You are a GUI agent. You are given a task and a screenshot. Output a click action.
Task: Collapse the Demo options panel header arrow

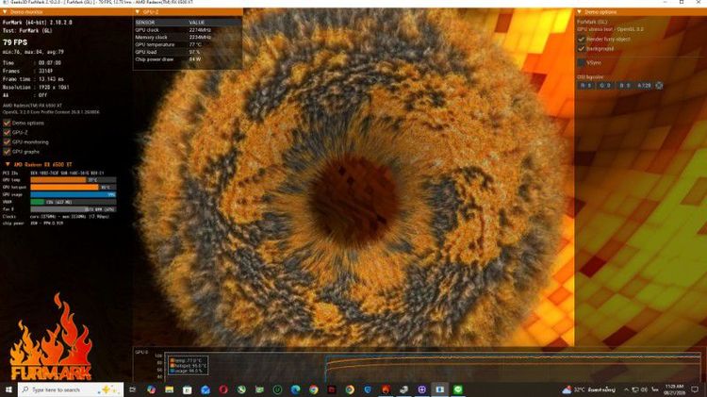(x=580, y=11)
